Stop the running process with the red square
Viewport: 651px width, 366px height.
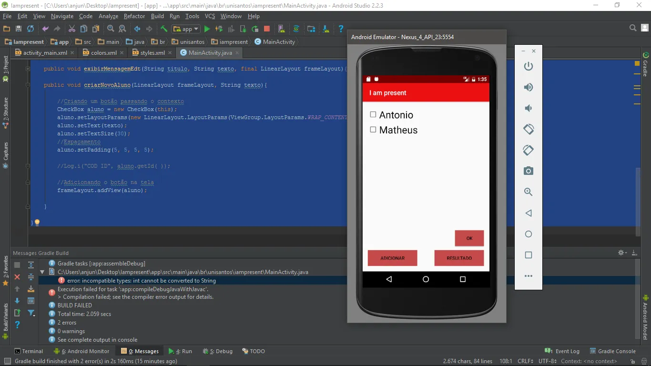click(267, 29)
